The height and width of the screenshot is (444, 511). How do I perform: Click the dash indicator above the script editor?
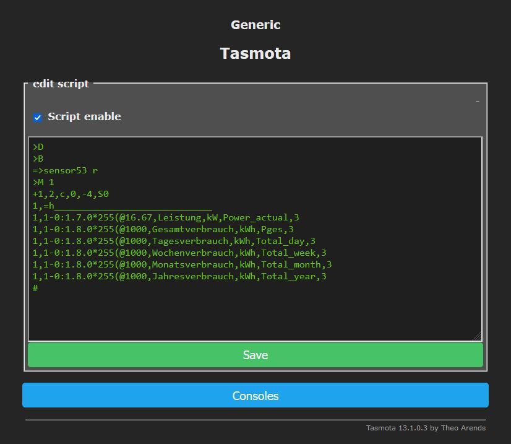(477, 102)
